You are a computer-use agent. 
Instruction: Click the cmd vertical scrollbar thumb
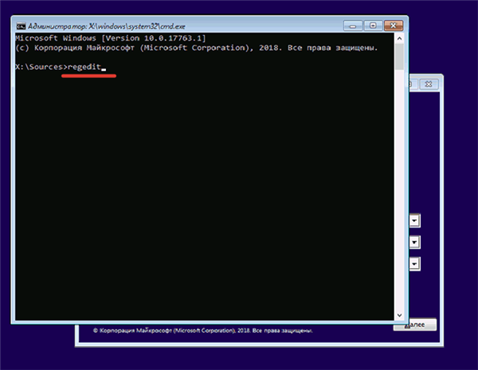pos(399,56)
